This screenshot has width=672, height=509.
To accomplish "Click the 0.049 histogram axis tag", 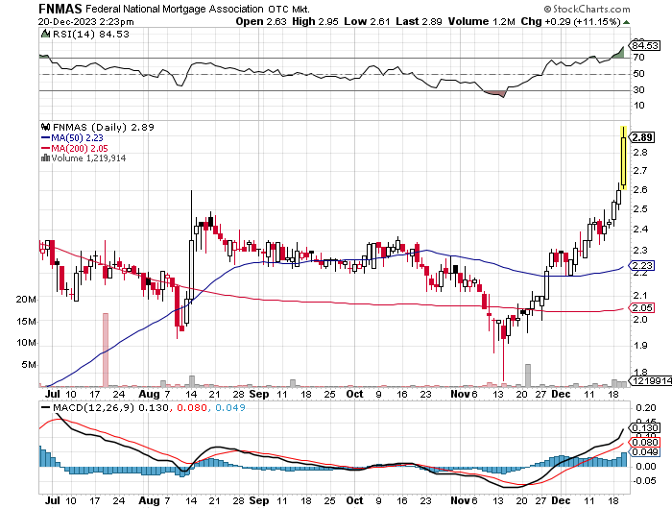I will (x=644, y=451).
